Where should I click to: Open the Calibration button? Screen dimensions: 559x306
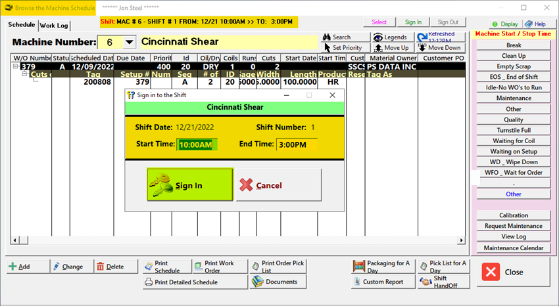pyautogui.click(x=514, y=215)
